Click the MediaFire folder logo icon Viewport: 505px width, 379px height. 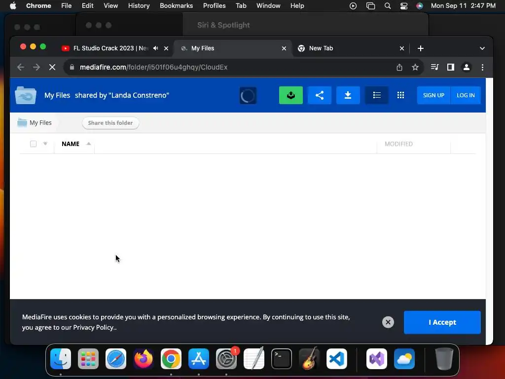coord(26,95)
